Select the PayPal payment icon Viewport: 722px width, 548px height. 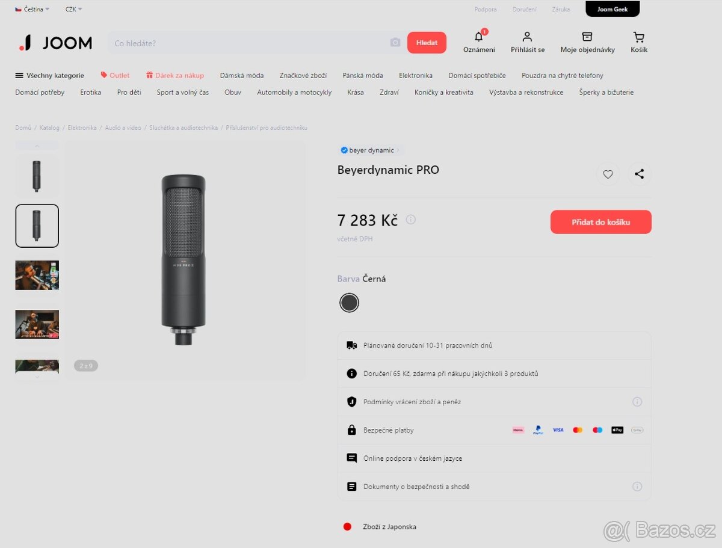pyautogui.click(x=538, y=430)
